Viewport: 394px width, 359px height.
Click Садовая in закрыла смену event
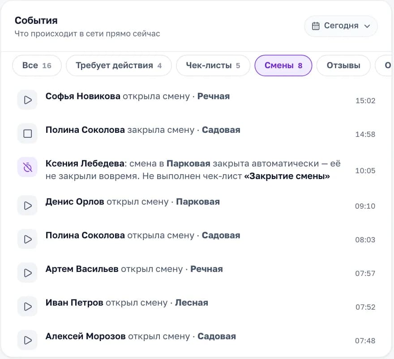click(x=221, y=130)
